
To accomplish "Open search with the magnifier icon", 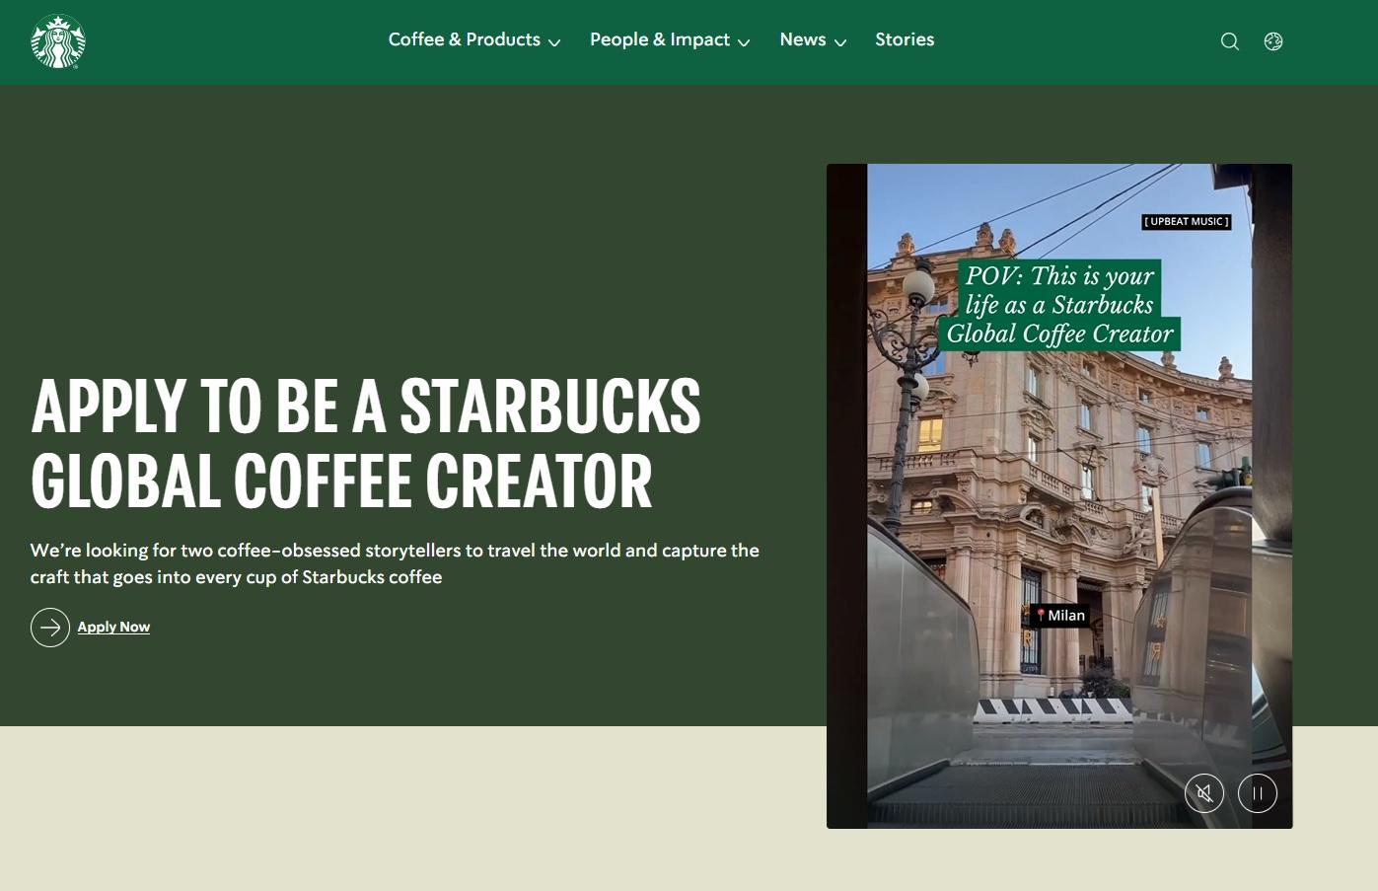I will coord(1229,41).
